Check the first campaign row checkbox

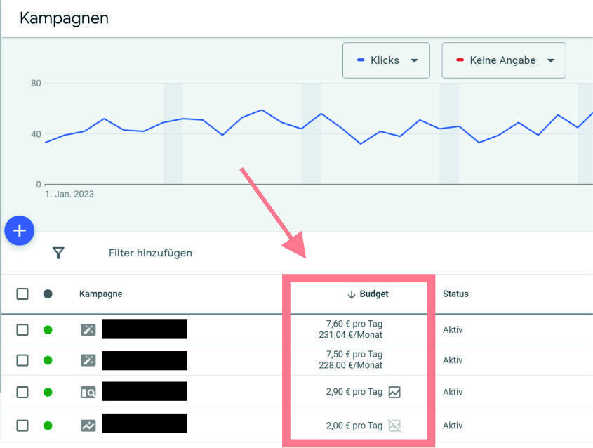pyautogui.click(x=22, y=329)
